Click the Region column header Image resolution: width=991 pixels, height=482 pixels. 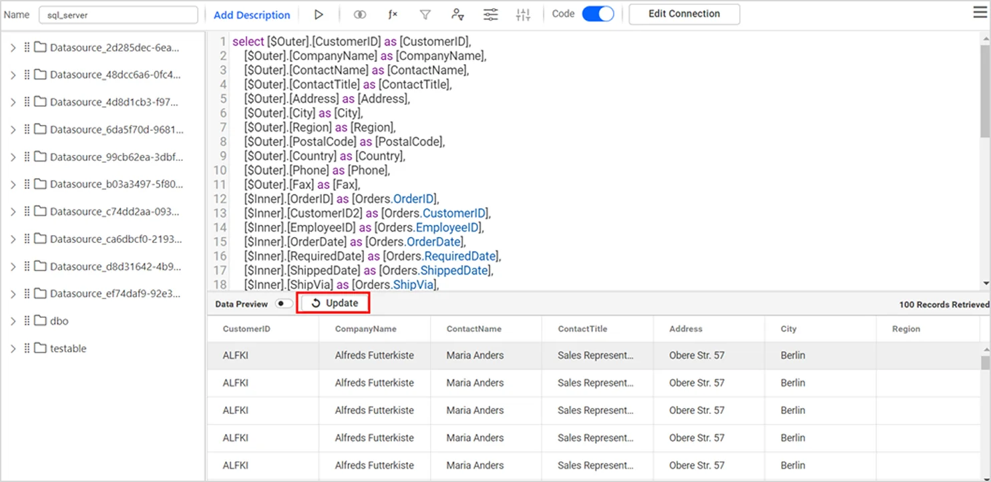[928, 329]
